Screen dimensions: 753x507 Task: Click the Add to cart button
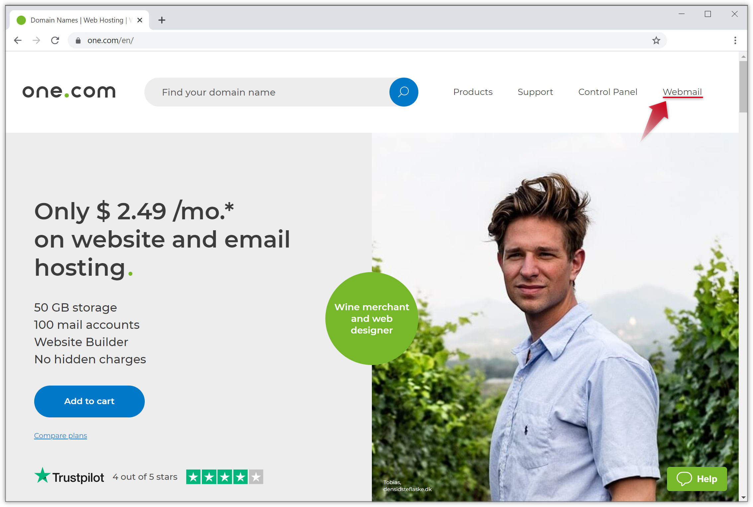tap(90, 401)
